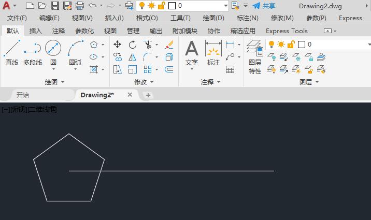Toggle ribbon layer freeze sun icon
The image size is (371, 220).
pos(281,44)
